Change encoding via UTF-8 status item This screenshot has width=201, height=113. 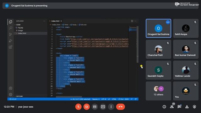(104, 99)
